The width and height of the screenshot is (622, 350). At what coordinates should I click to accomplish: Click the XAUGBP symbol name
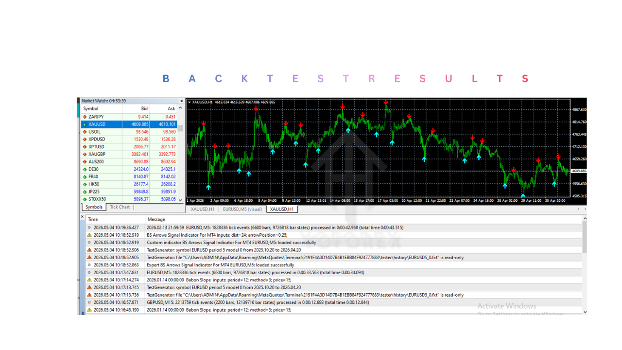click(97, 154)
